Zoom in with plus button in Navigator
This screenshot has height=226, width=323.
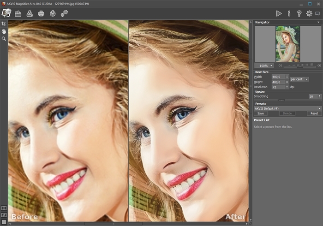(319, 65)
